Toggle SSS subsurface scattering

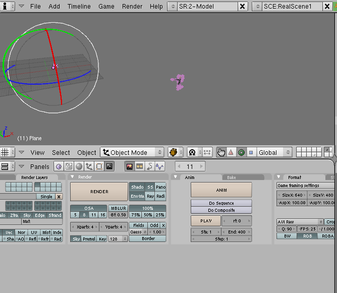tap(150, 187)
